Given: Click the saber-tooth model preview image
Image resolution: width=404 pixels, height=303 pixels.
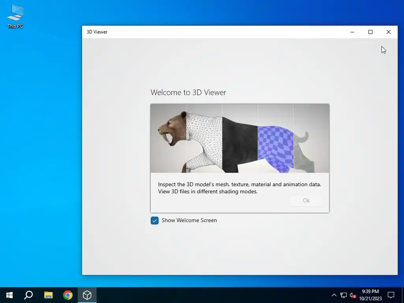Looking at the screenshot, I should [x=240, y=138].
